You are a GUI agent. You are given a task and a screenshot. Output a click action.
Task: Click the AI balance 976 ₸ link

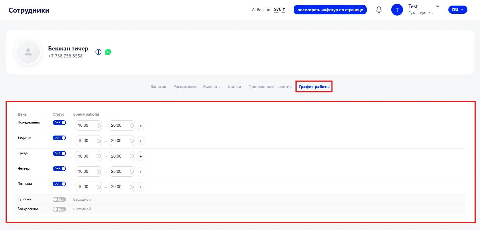(x=279, y=10)
